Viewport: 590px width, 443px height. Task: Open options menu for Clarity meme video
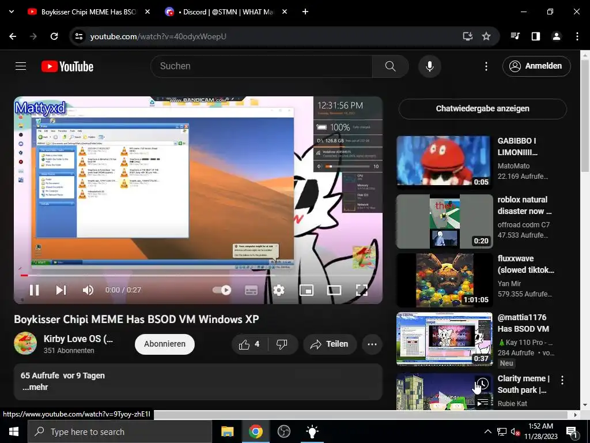click(562, 380)
